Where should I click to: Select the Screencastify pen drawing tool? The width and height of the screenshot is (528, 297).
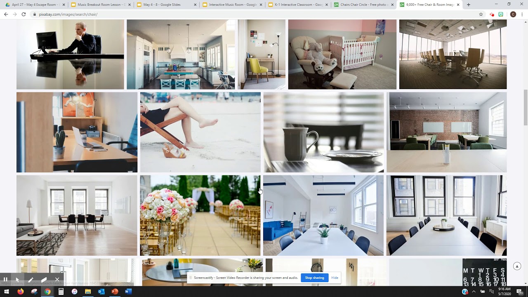point(31,279)
